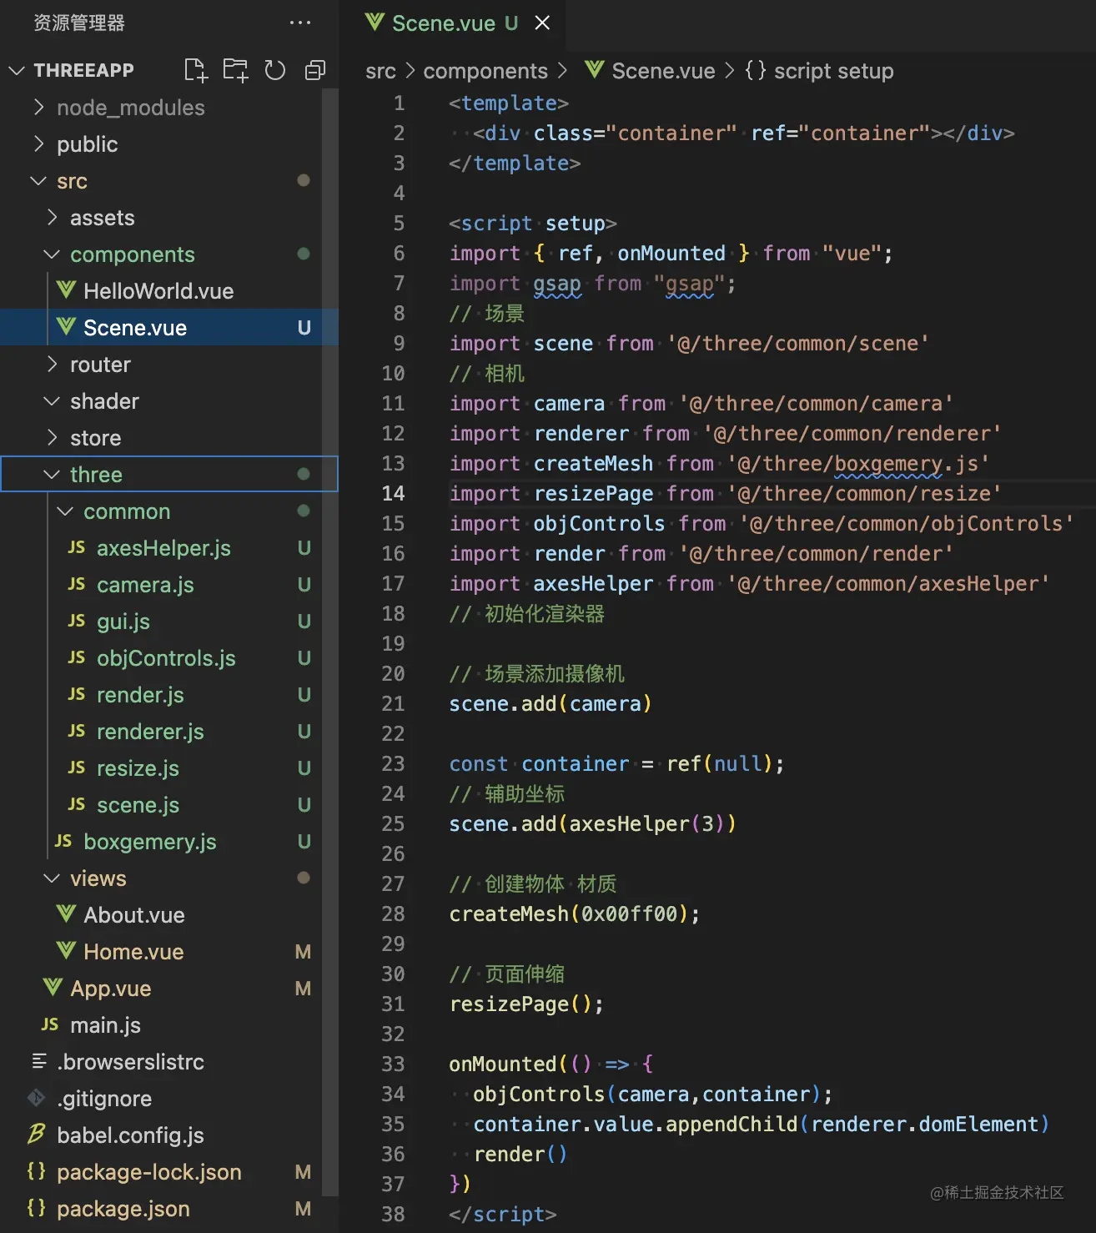Click the container.value.appendChild code line

click(x=761, y=1125)
